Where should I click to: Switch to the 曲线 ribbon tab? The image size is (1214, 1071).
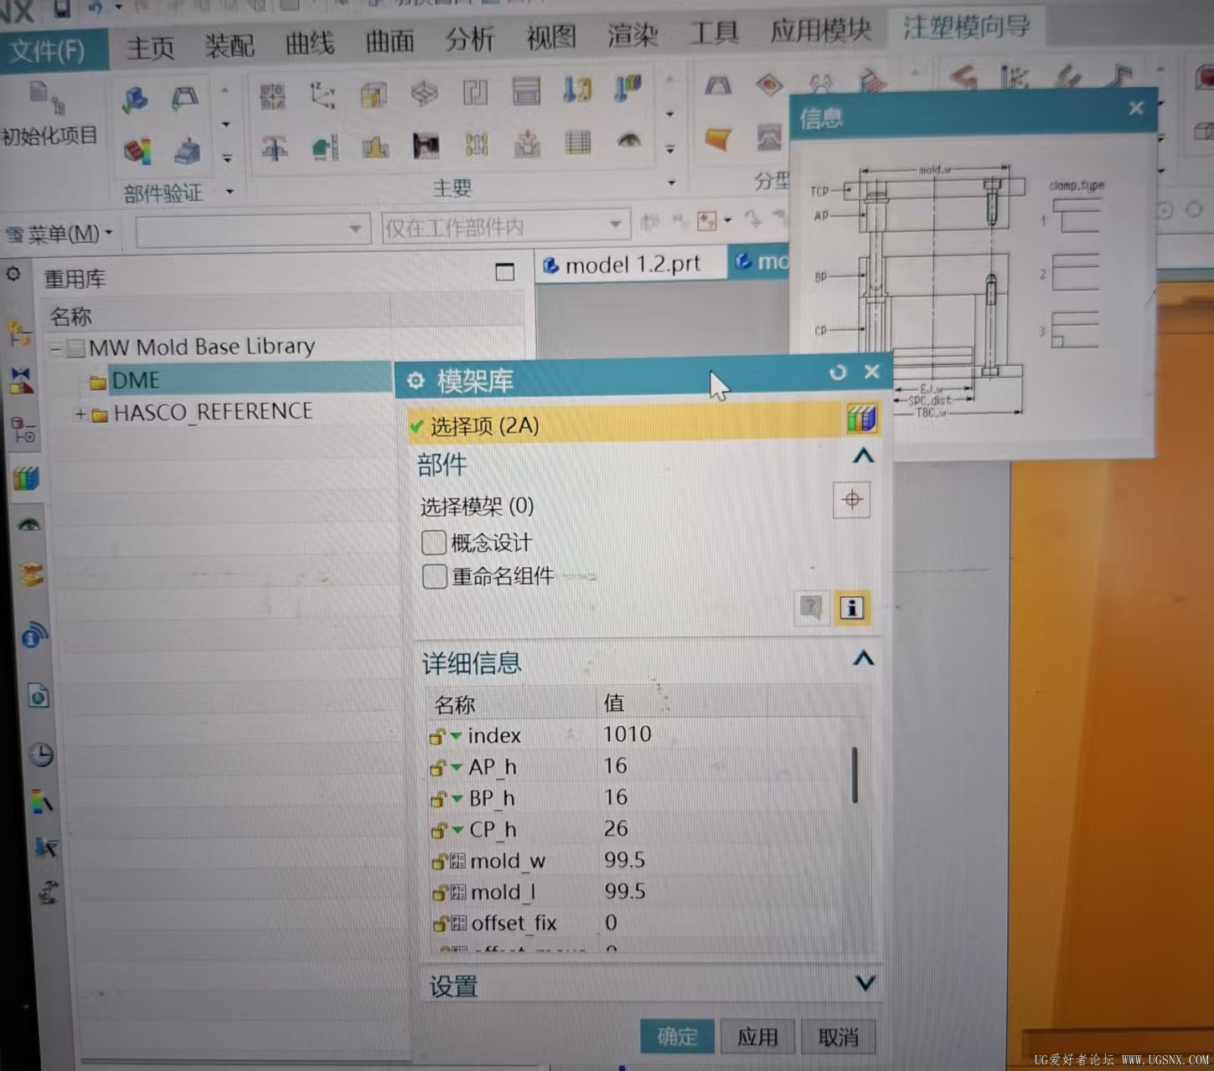pyautogui.click(x=309, y=43)
